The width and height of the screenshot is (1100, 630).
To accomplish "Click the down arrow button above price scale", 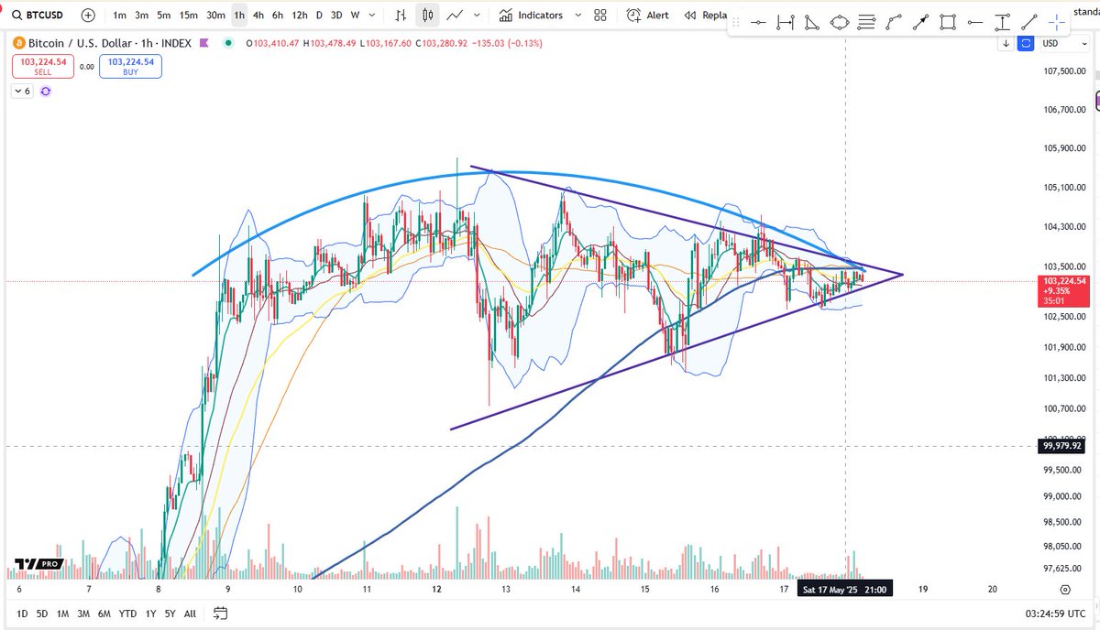I will (1006, 43).
